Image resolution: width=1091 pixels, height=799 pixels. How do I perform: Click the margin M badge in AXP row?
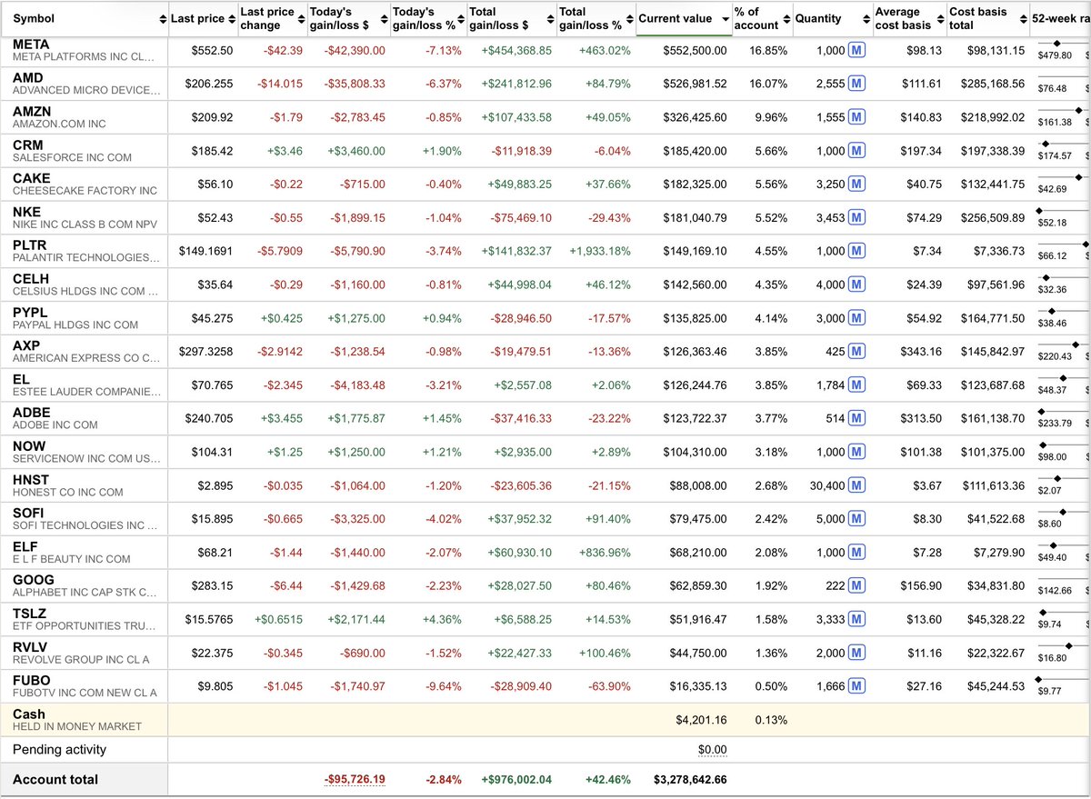pyautogui.click(x=856, y=352)
